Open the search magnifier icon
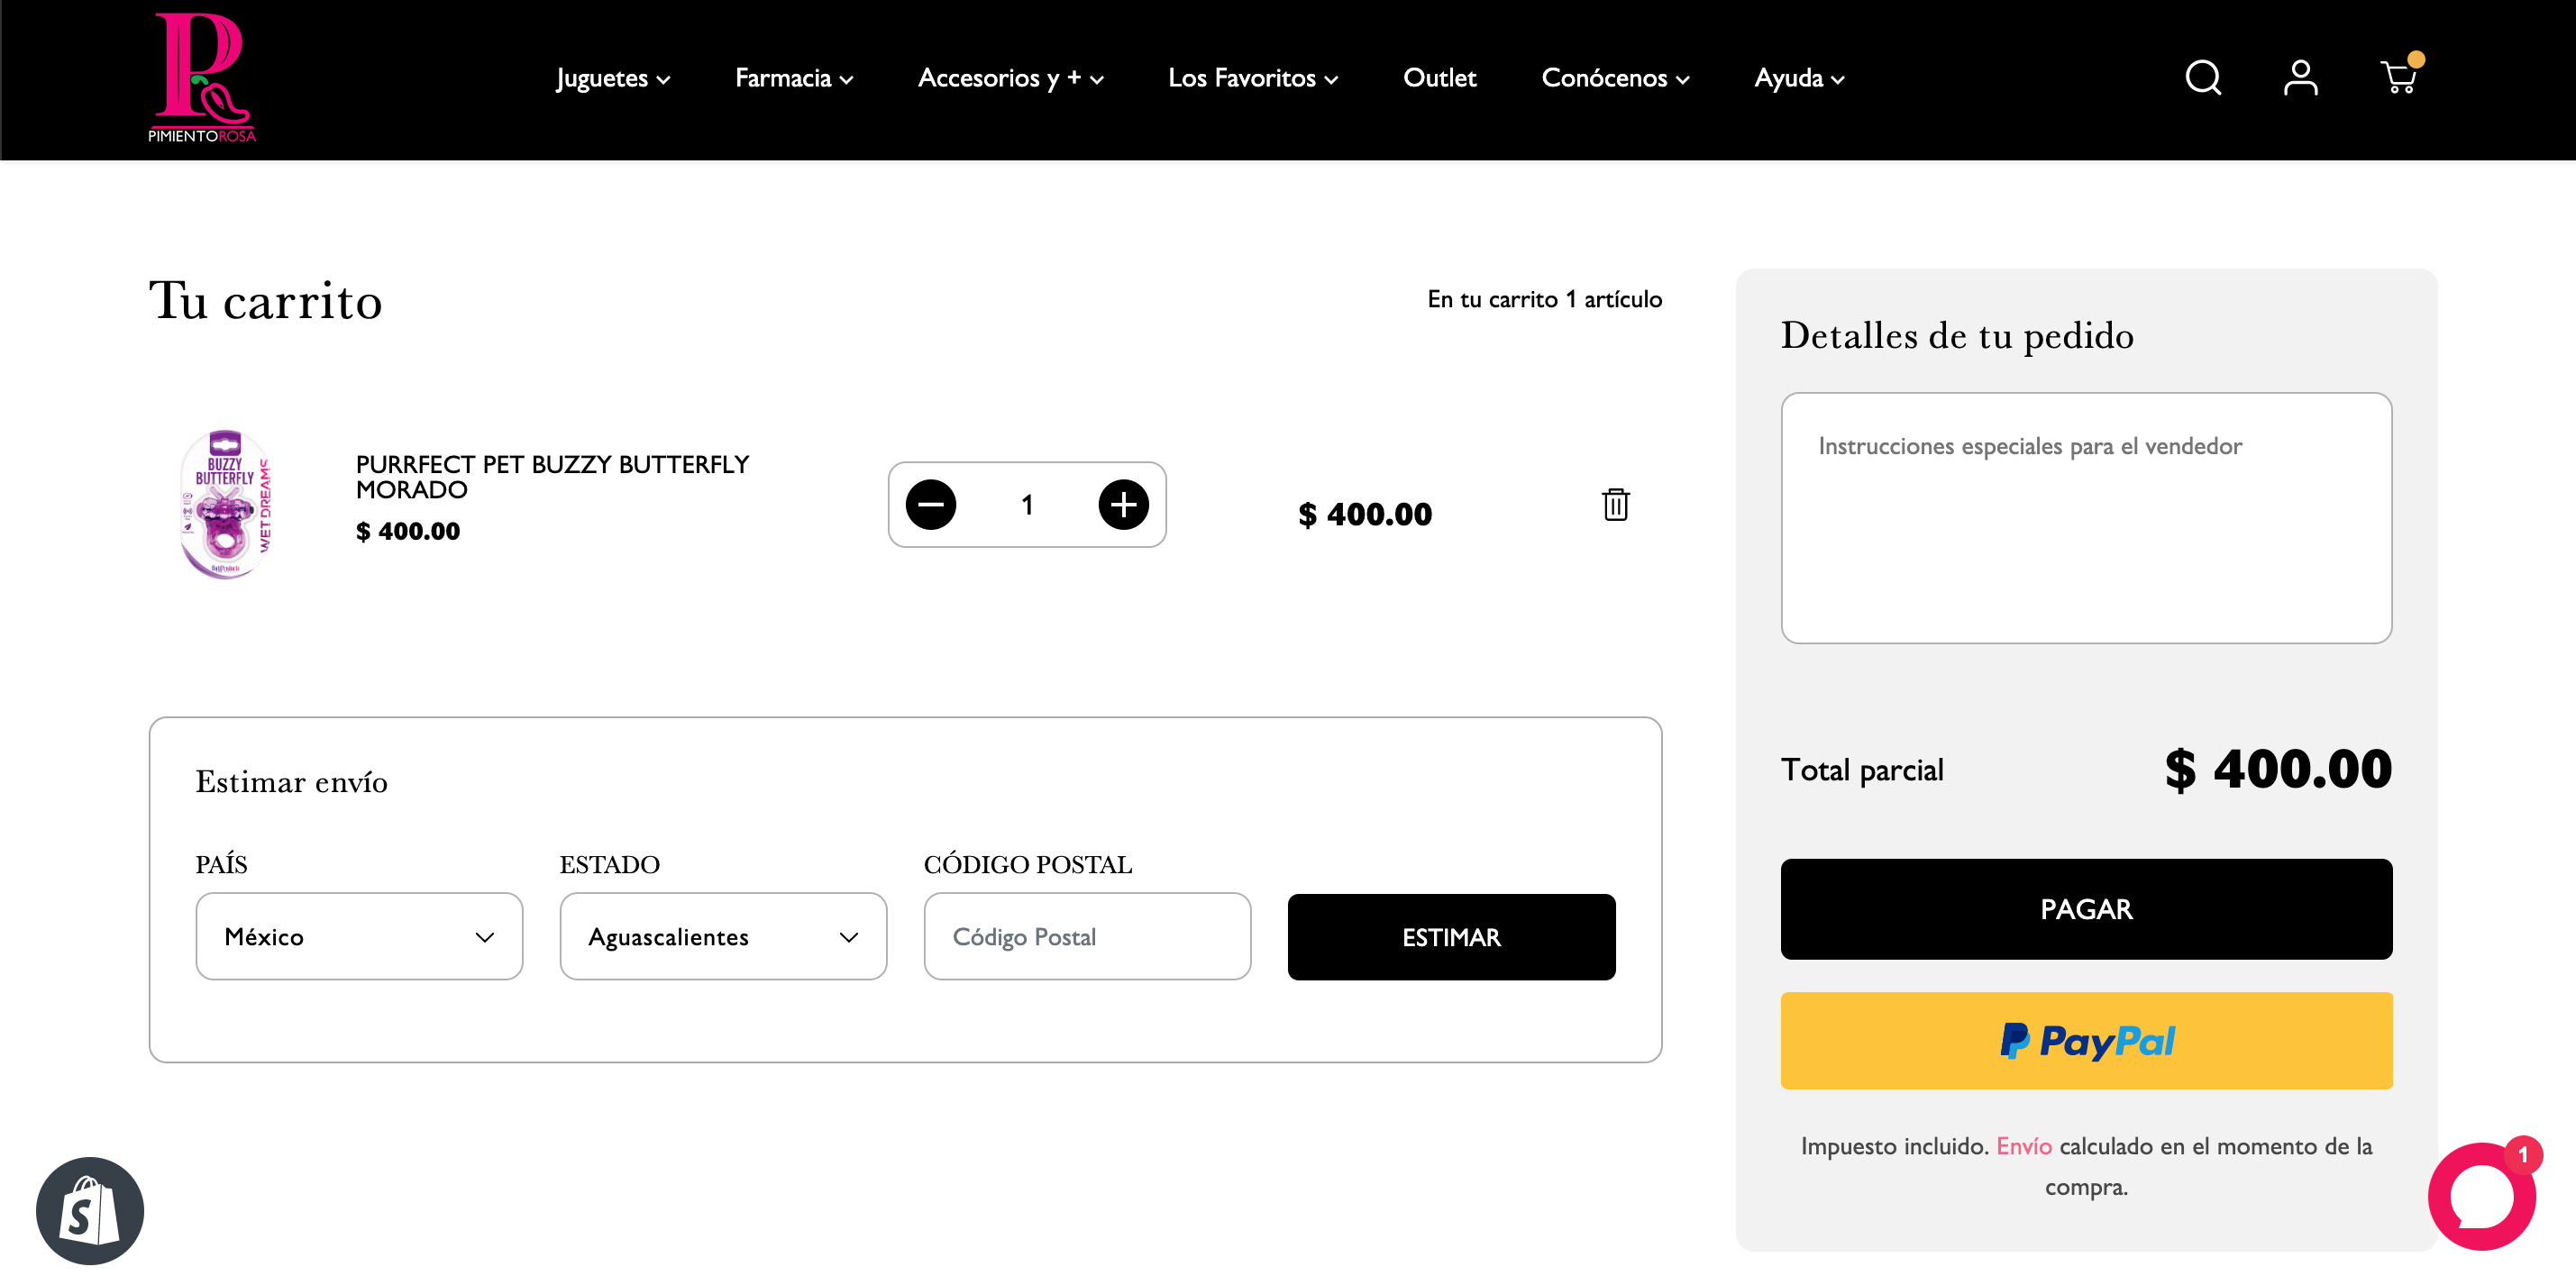The height and width of the screenshot is (1276, 2576). point(2202,78)
